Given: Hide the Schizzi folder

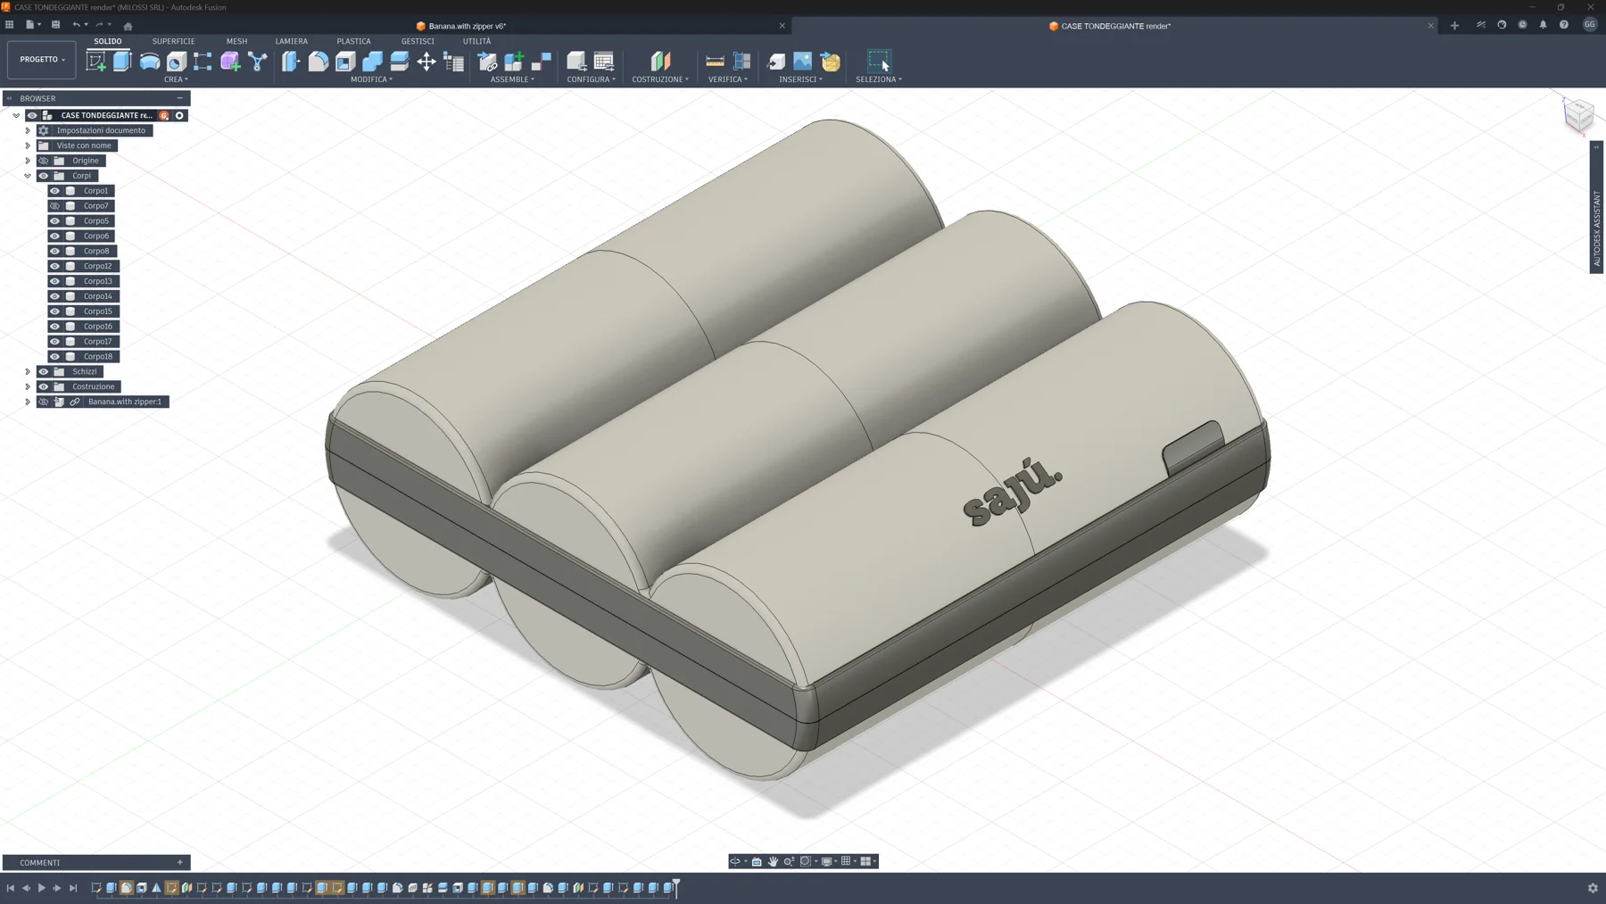Looking at the screenshot, I should [x=43, y=371].
